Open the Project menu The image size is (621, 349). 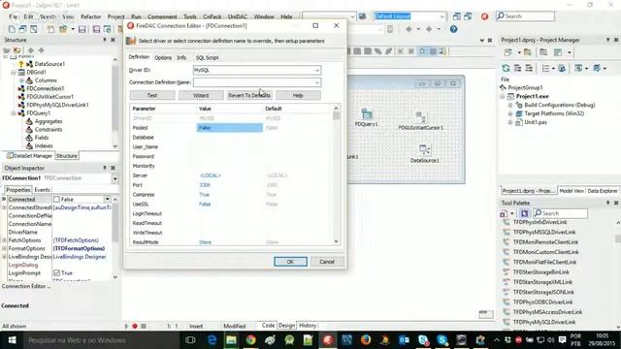[x=115, y=16]
